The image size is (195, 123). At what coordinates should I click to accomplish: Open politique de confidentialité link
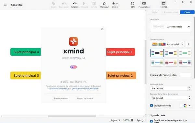pyautogui.click(x=85, y=89)
